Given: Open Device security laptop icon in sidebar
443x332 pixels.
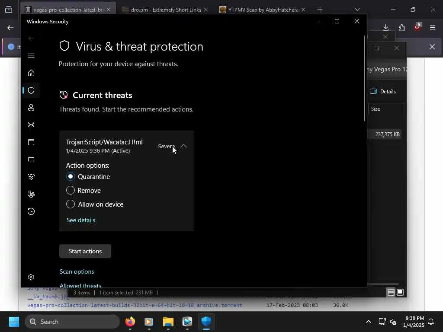Looking at the screenshot, I should coord(31,160).
